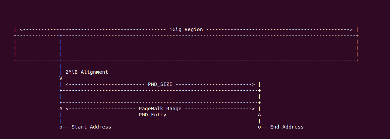Click the right arrowhead of the PMD_SIZE line
Image resolution: width=390 pixels, height=139 pixels.
pos(253,84)
